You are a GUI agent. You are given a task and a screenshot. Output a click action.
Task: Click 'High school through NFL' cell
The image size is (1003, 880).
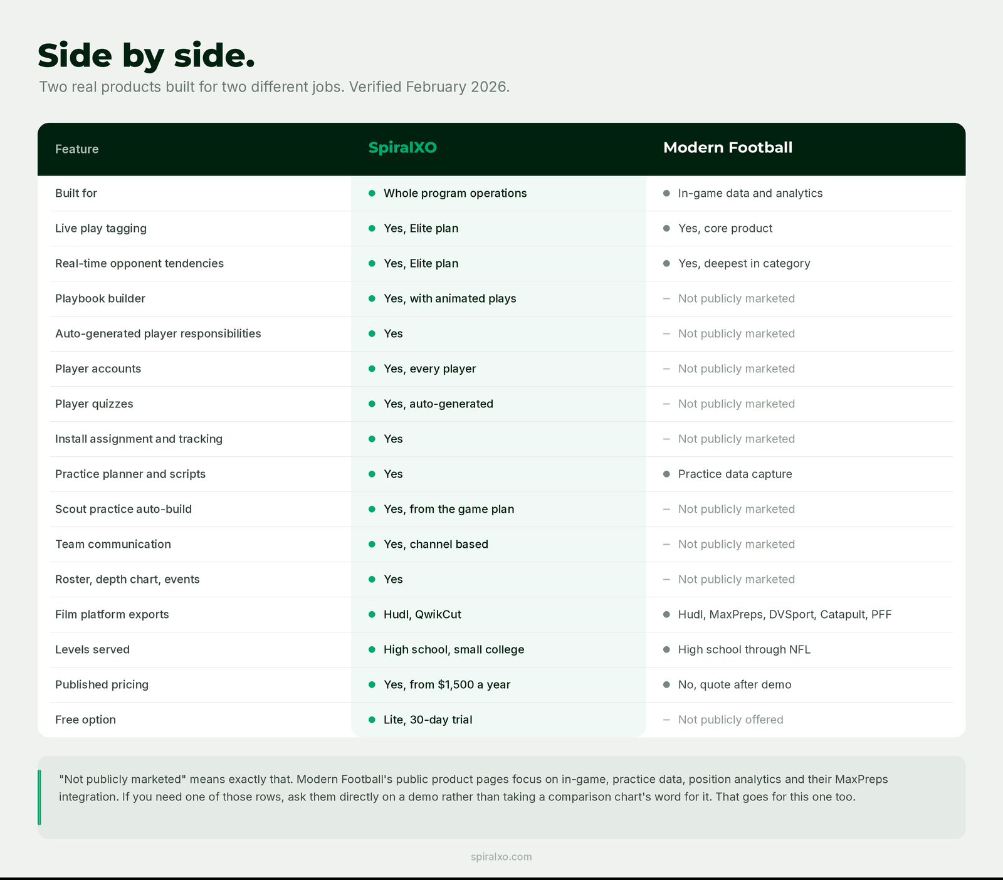pos(744,649)
